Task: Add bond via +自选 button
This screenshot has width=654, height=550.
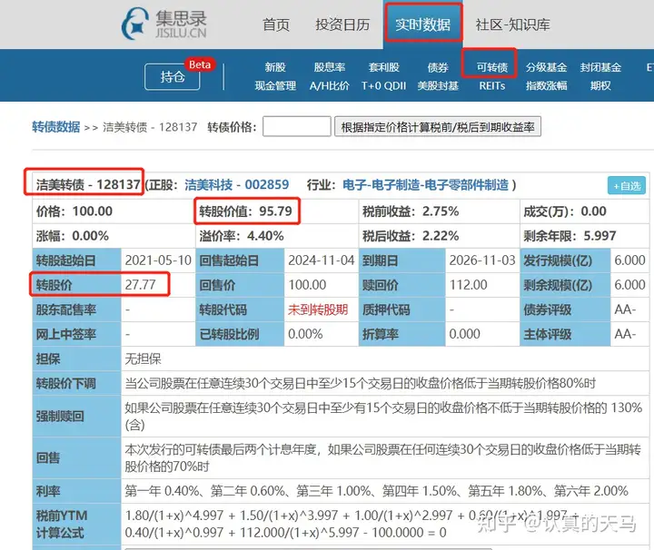Action: pos(627,186)
